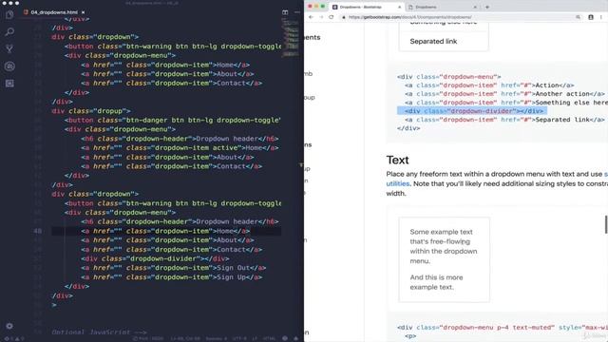Select the 04_dropdowns.html editor tab
This screenshot has width=608, height=342.
(x=54, y=12)
